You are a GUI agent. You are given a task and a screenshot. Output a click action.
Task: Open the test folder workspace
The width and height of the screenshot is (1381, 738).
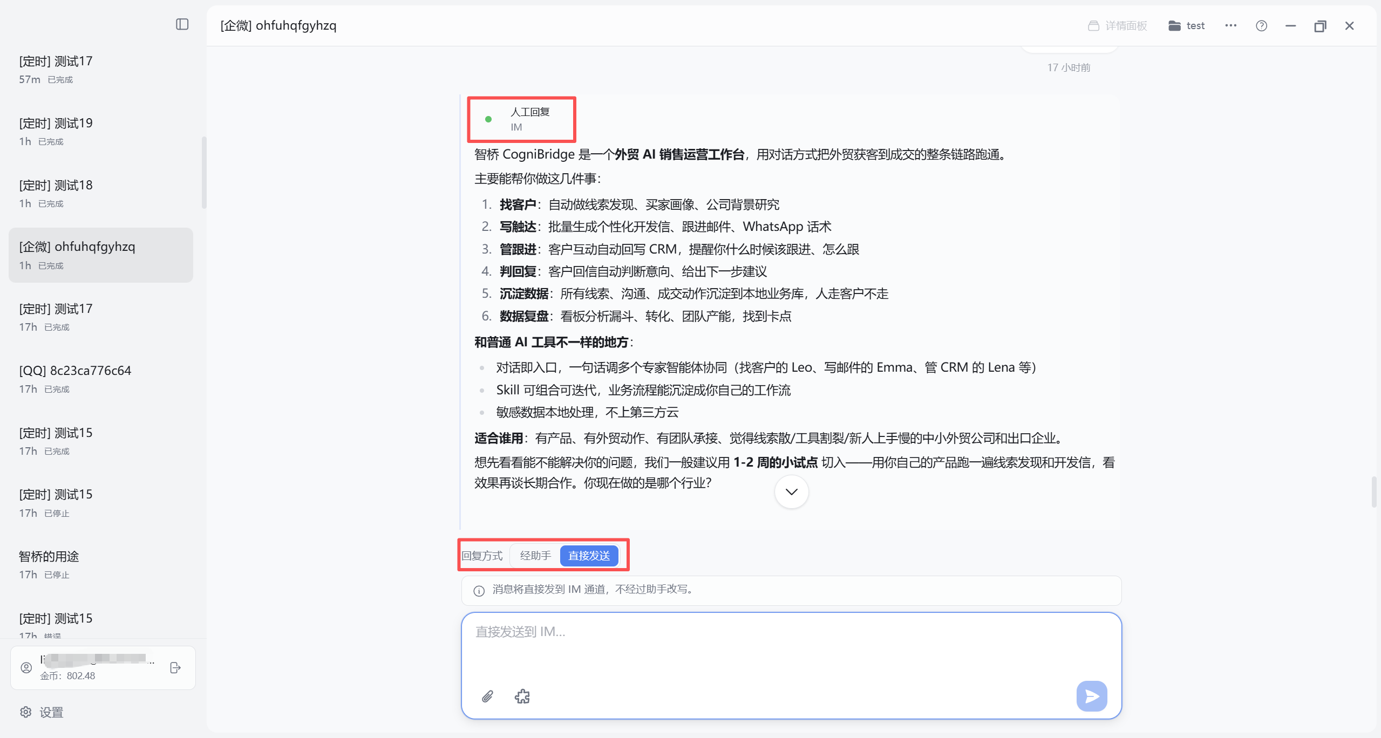(x=1186, y=26)
